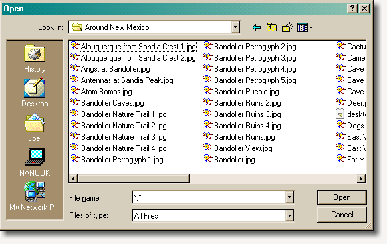Open the Joel folder shortcut
Screen dimensions: 387x244
tap(35, 127)
